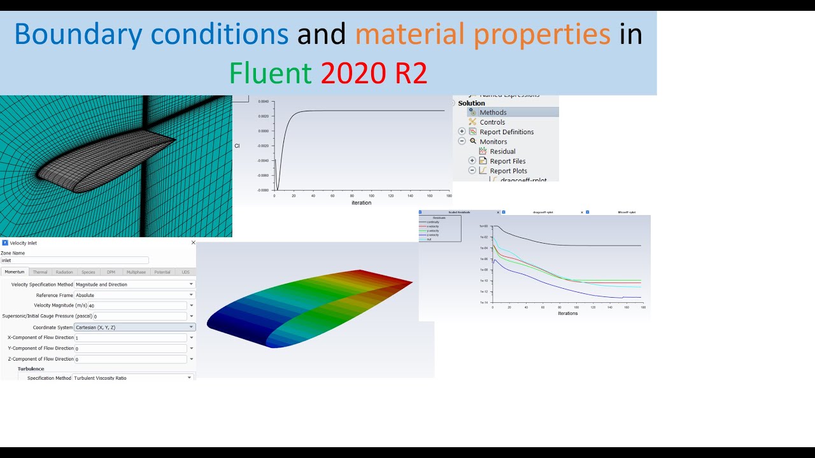The width and height of the screenshot is (815, 458).
Task: Switch to the Multiphase tab
Action: pyautogui.click(x=136, y=272)
